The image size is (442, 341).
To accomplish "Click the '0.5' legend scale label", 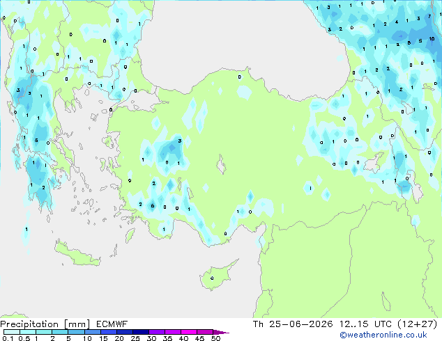I will coord(24,338).
